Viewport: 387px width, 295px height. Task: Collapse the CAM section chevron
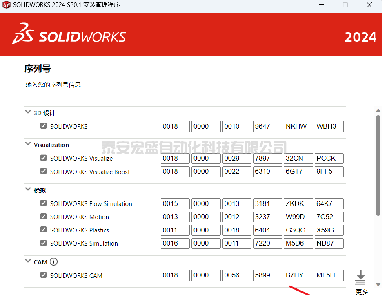(x=28, y=261)
